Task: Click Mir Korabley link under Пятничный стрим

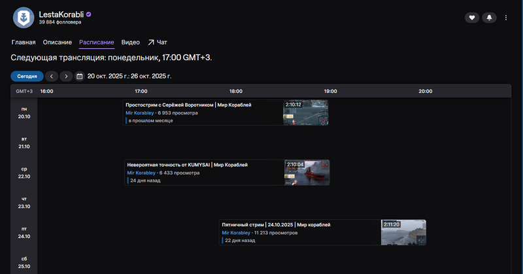Action: (x=236, y=233)
